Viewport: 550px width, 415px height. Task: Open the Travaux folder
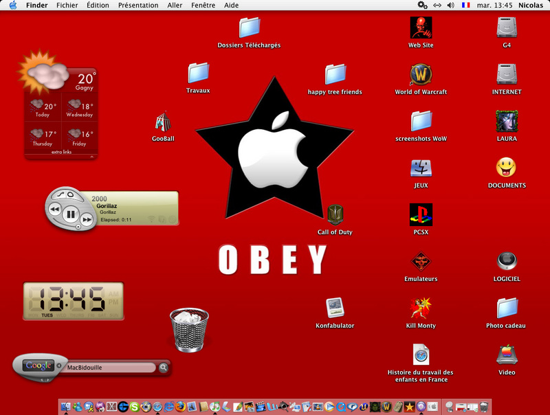pyautogui.click(x=198, y=74)
